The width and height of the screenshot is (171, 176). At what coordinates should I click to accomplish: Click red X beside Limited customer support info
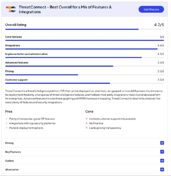87,119
